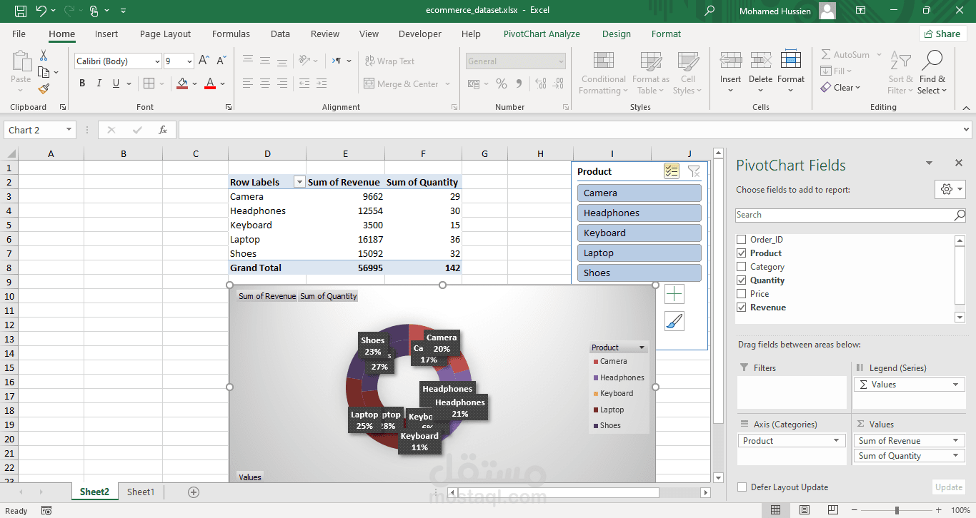Screen dimensions: 976x518
Task: Click the Wrap Text button
Action: click(x=390, y=61)
